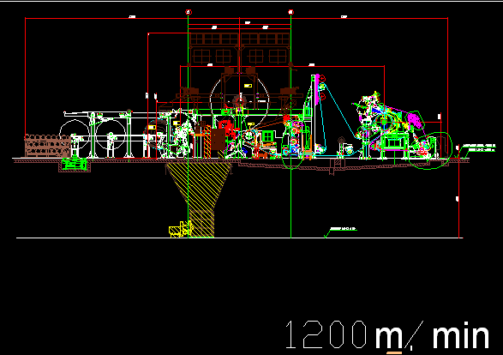Select the magenta vertical bar on the tower

(318, 89)
